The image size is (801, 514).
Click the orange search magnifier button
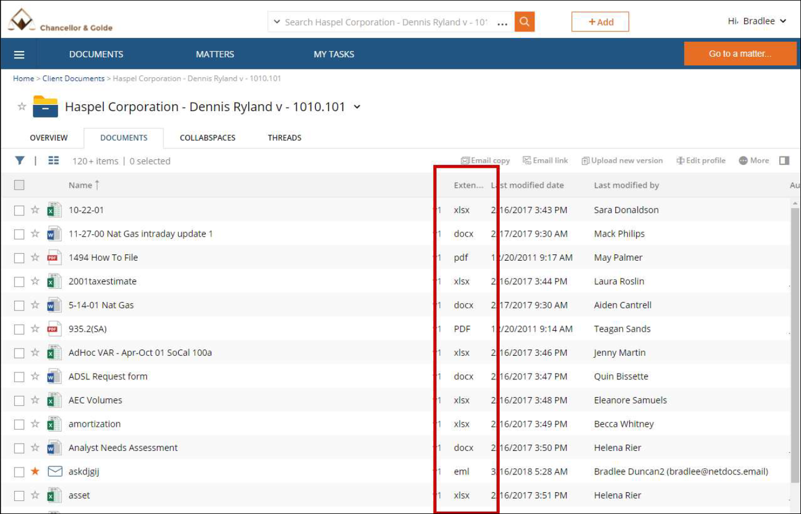tap(524, 22)
